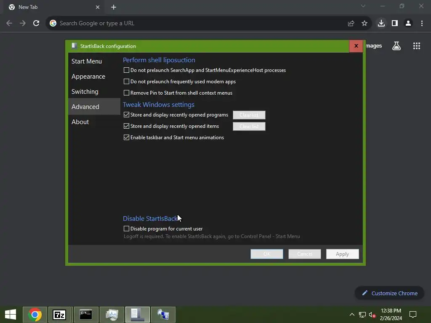
Task: Click Cancel in StartIsBack configuration
Action: coord(305,254)
